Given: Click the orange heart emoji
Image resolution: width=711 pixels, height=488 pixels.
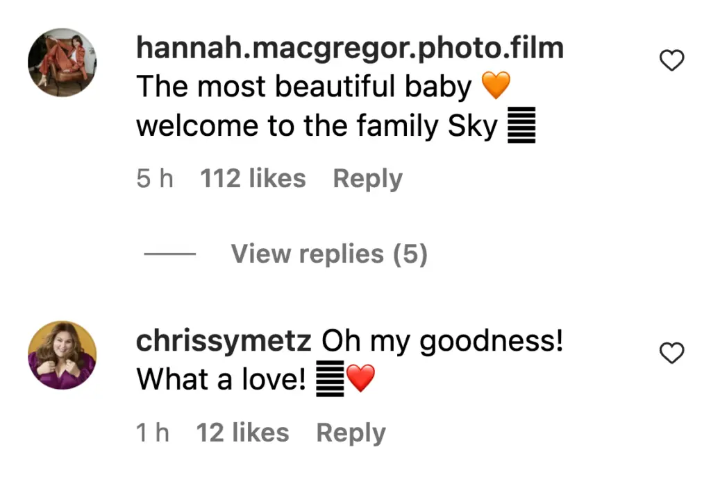Looking at the screenshot, I should pos(496,87).
